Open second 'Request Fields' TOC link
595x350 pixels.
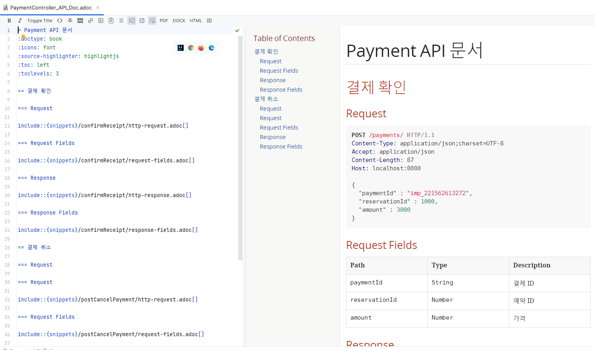[279, 128]
